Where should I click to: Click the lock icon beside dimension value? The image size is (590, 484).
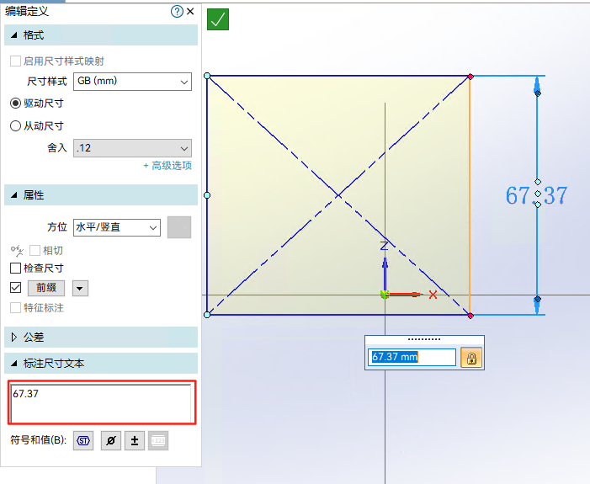click(x=471, y=358)
